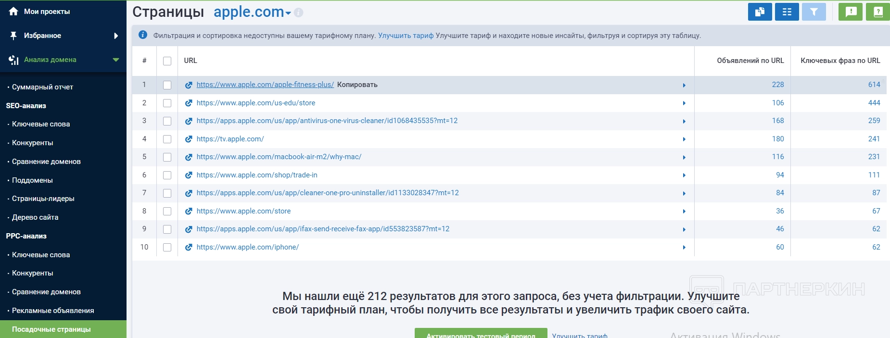Open Мои проекты in the sidebar

(47, 12)
